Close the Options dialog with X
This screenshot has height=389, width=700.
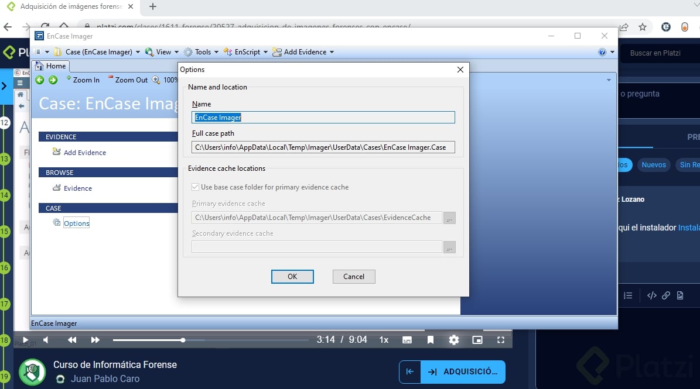click(460, 70)
